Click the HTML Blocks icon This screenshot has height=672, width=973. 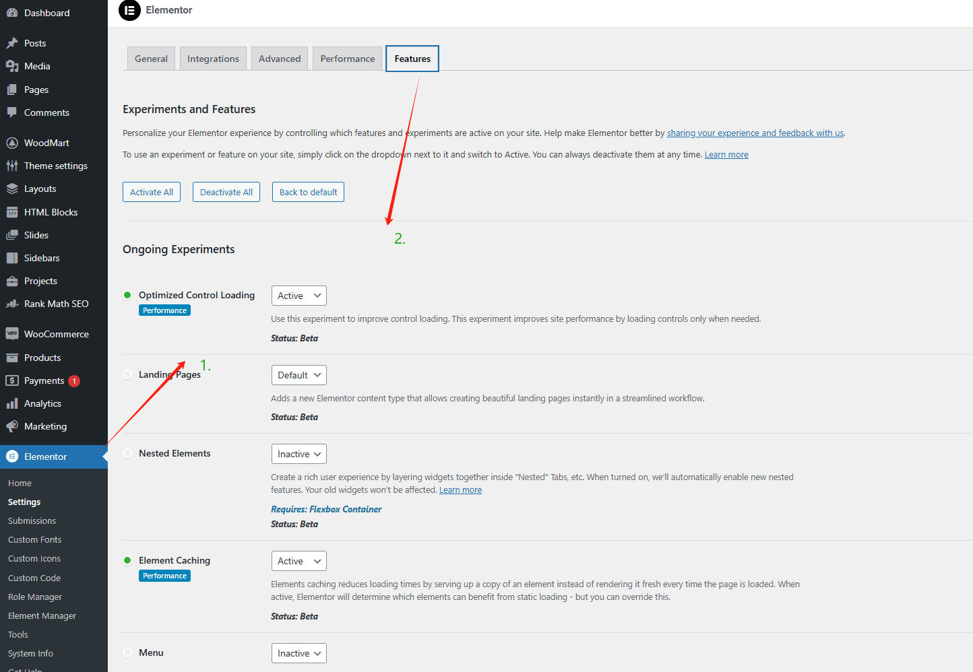point(12,212)
